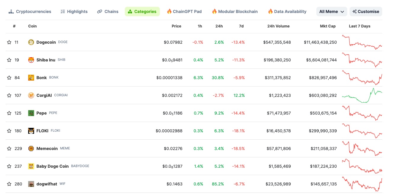Viewport: 408px width, 194px height.
Task: Favorite Shiba Inu with its star icon
Action: click(9, 60)
